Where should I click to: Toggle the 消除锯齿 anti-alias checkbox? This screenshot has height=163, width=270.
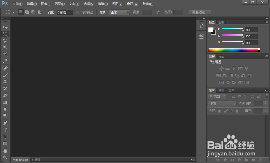77,12
